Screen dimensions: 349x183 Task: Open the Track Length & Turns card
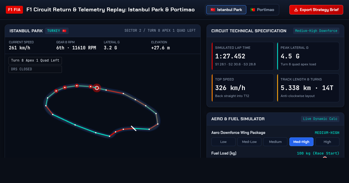pyautogui.click(x=308, y=88)
